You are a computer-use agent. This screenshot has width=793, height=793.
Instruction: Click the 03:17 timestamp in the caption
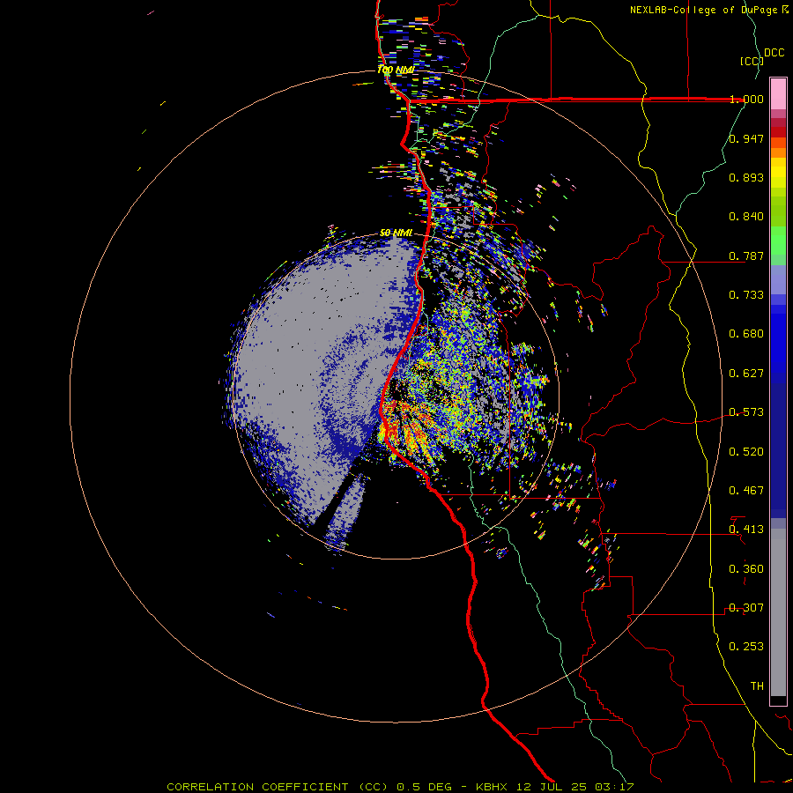(613, 787)
